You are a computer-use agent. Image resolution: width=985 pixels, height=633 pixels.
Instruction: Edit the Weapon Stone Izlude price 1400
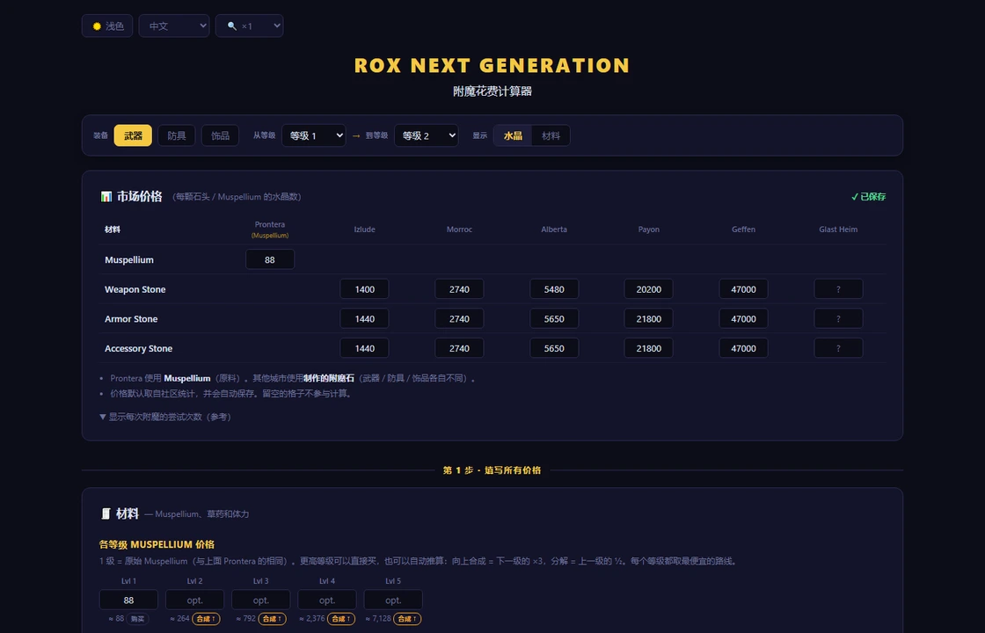point(364,289)
